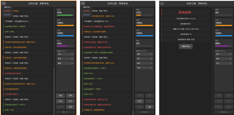
Task: Click the 第 11 天 day indicator
Action: pyautogui.click(x=65, y=112)
